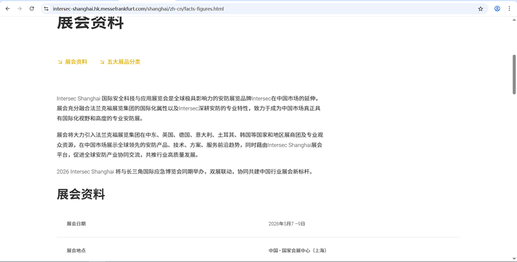Viewport: 517px width, 262px height.
Task: Click the lower 展会资料 section heading
Action: tap(81, 194)
